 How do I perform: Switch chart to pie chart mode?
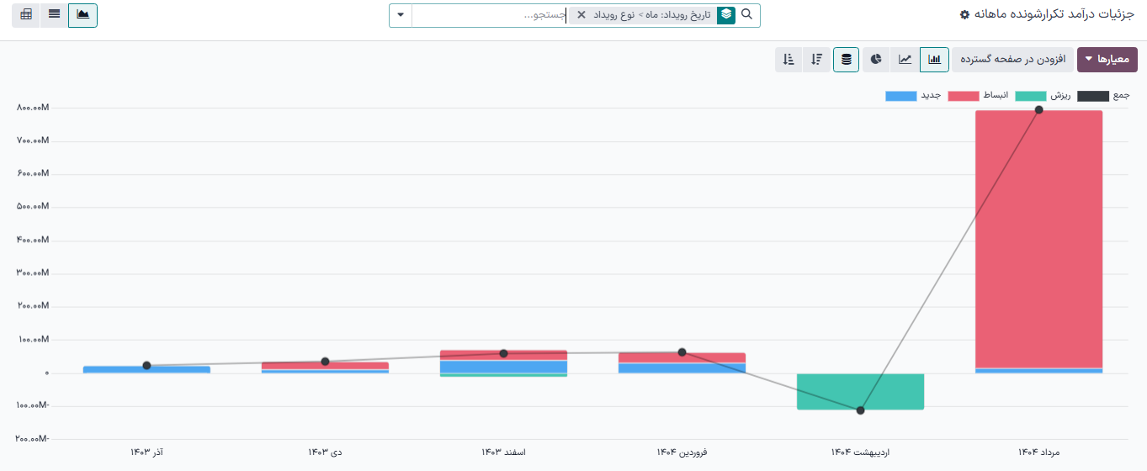click(x=876, y=60)
